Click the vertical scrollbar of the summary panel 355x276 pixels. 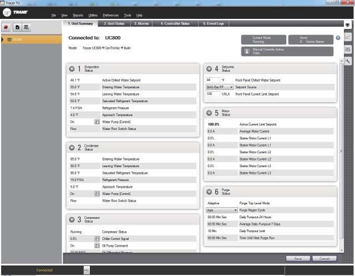342,152
